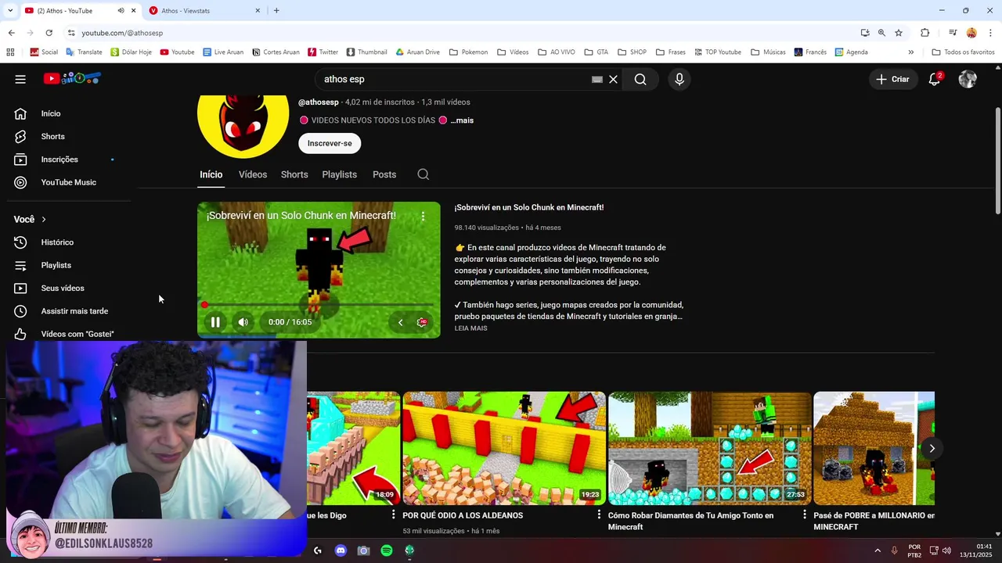Viewport: 1002px width, 563px height.
Task: Open the notifications bell
Action: point(935,79)
